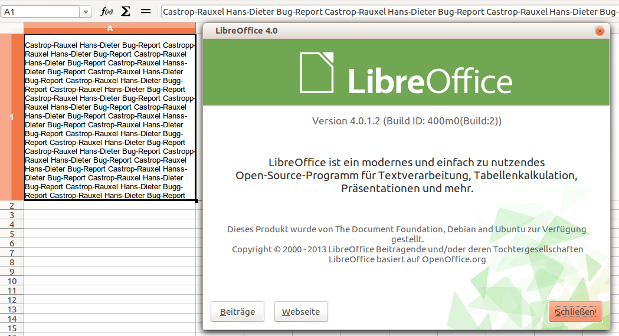Screen dimensions: 619x336
Task: Select row 1 via its header
Action: coord(12,117)
